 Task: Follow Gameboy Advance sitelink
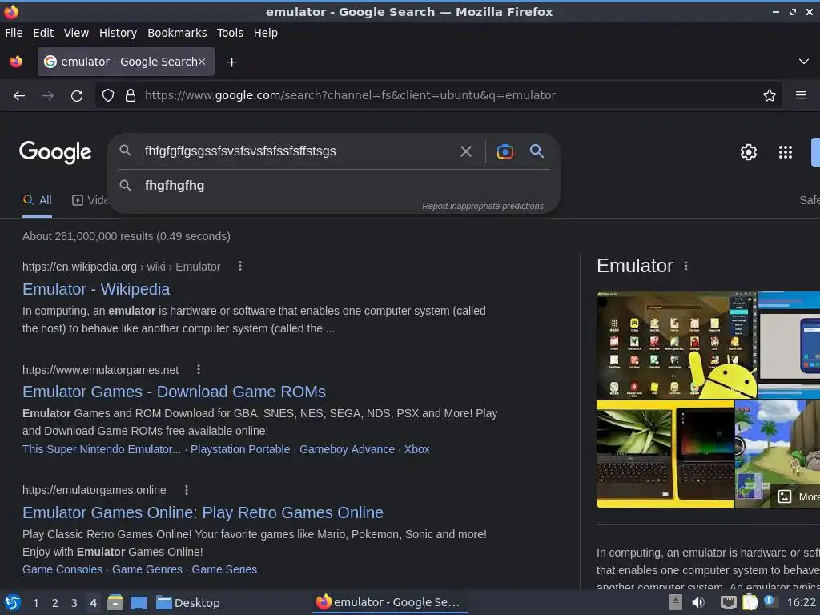point(348,449)
